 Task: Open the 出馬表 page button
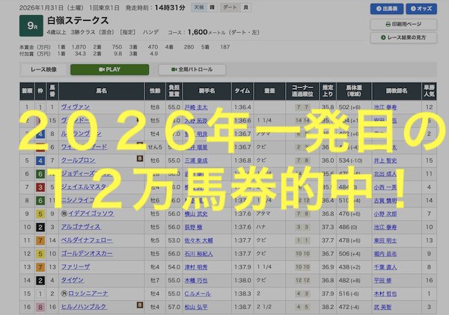[387, 8]
